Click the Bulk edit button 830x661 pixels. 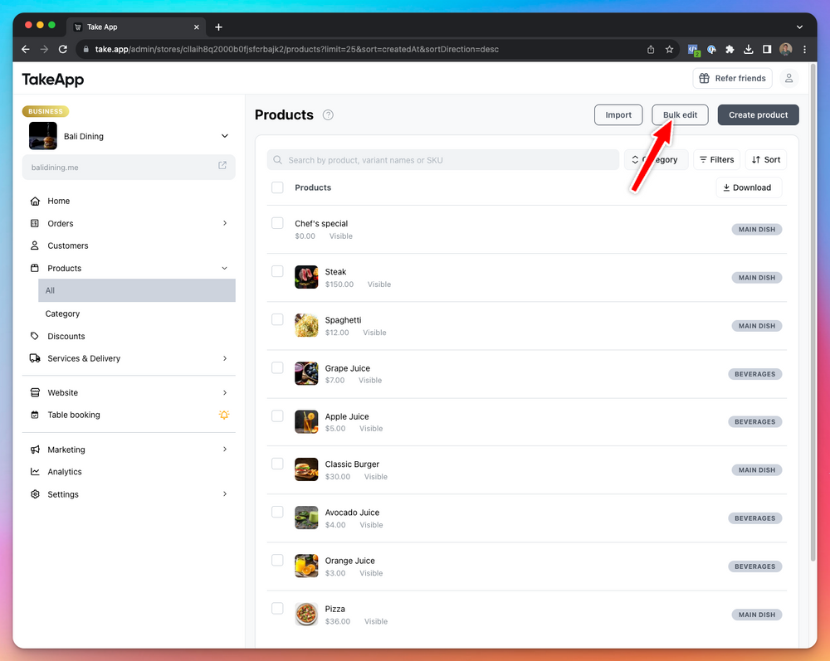point(680,114)
